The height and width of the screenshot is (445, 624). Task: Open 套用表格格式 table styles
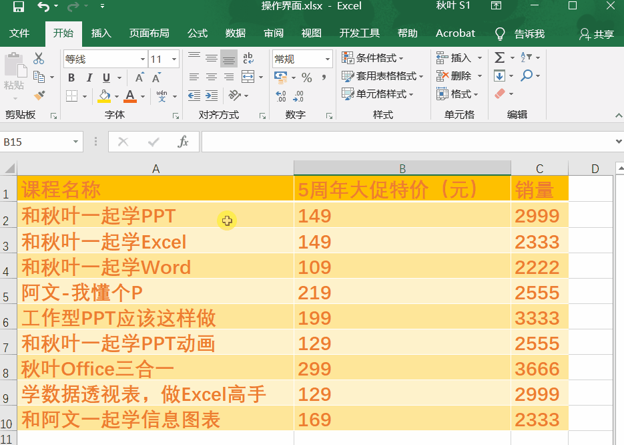pos(382,76)
